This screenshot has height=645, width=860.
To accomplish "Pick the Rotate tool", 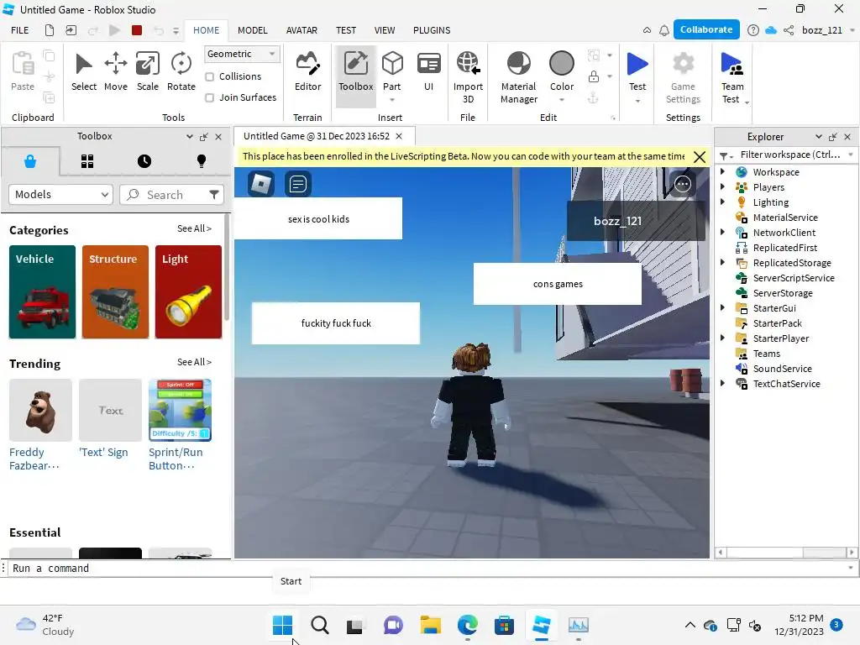I will click(x=181, y=72).
